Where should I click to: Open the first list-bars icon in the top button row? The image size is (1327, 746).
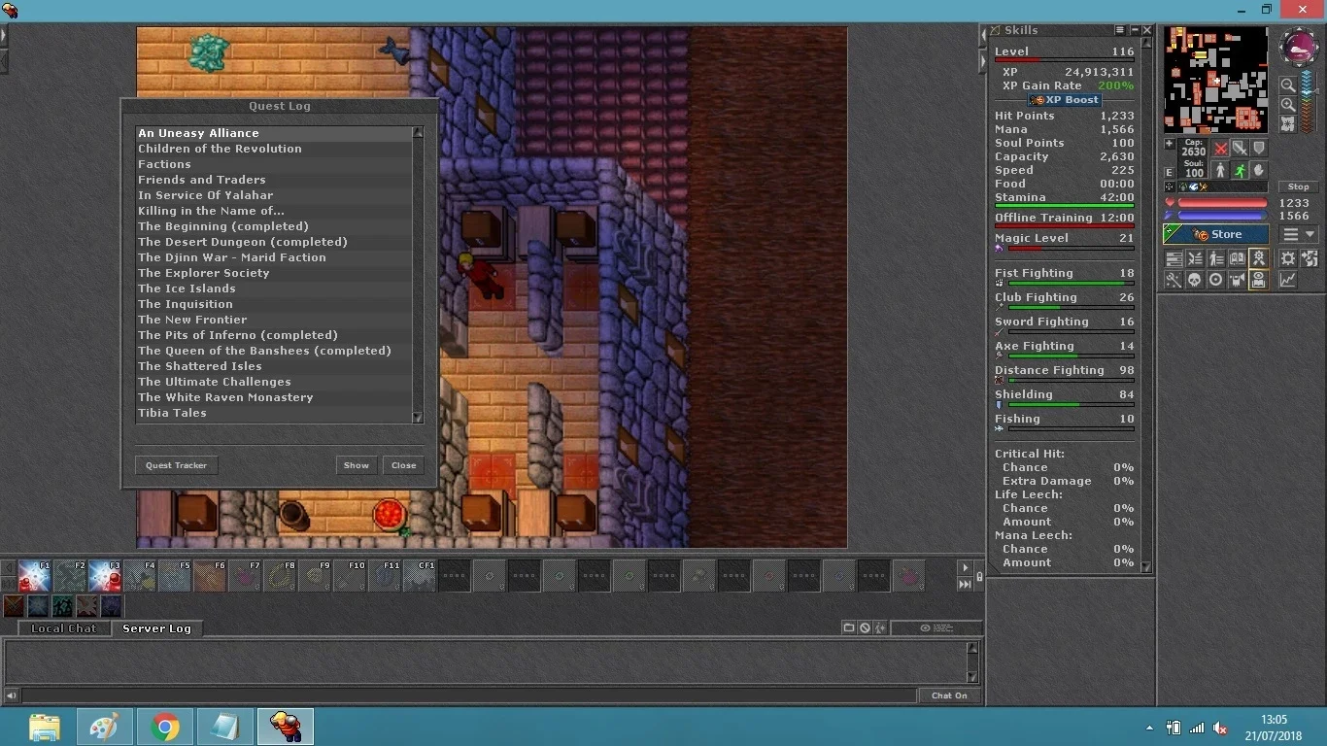pyautogui.click(x=1174, y=258)
